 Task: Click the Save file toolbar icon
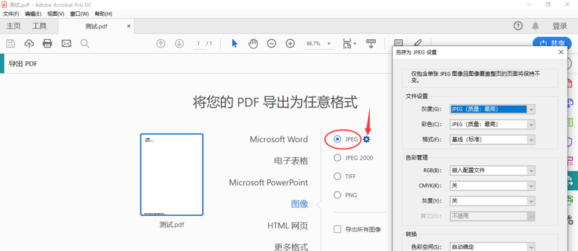coord(10,43)
